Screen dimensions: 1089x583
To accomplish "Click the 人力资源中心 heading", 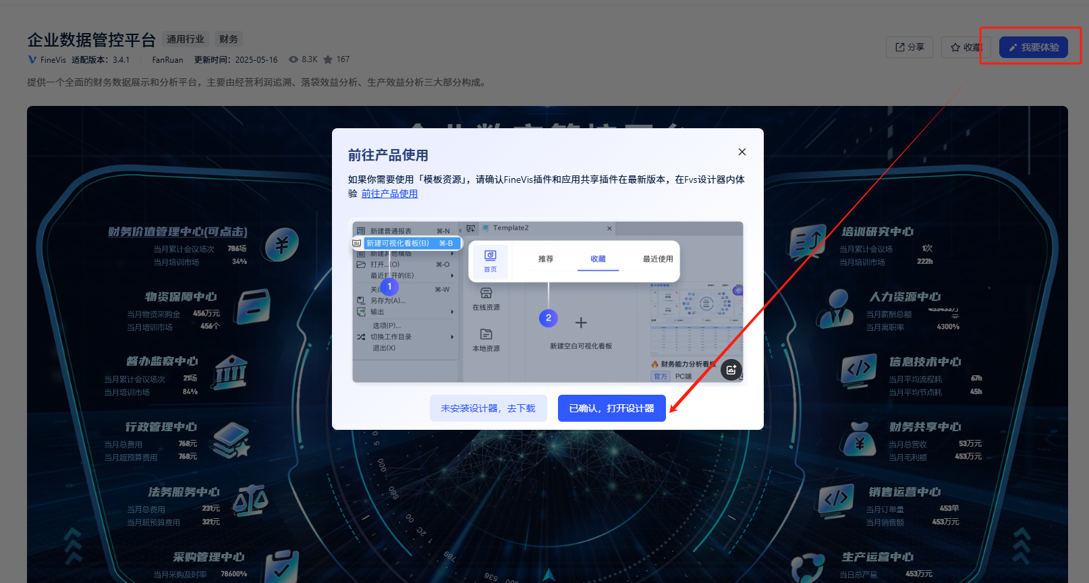I will (x=905, y=297).
